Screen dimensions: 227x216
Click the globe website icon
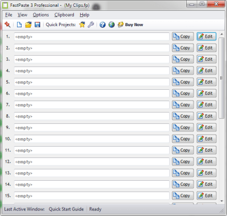point(112,24)
